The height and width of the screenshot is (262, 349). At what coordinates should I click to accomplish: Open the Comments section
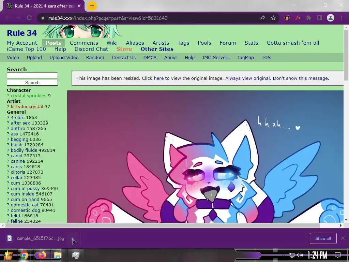pyautogui.click(x=84, y=43)
